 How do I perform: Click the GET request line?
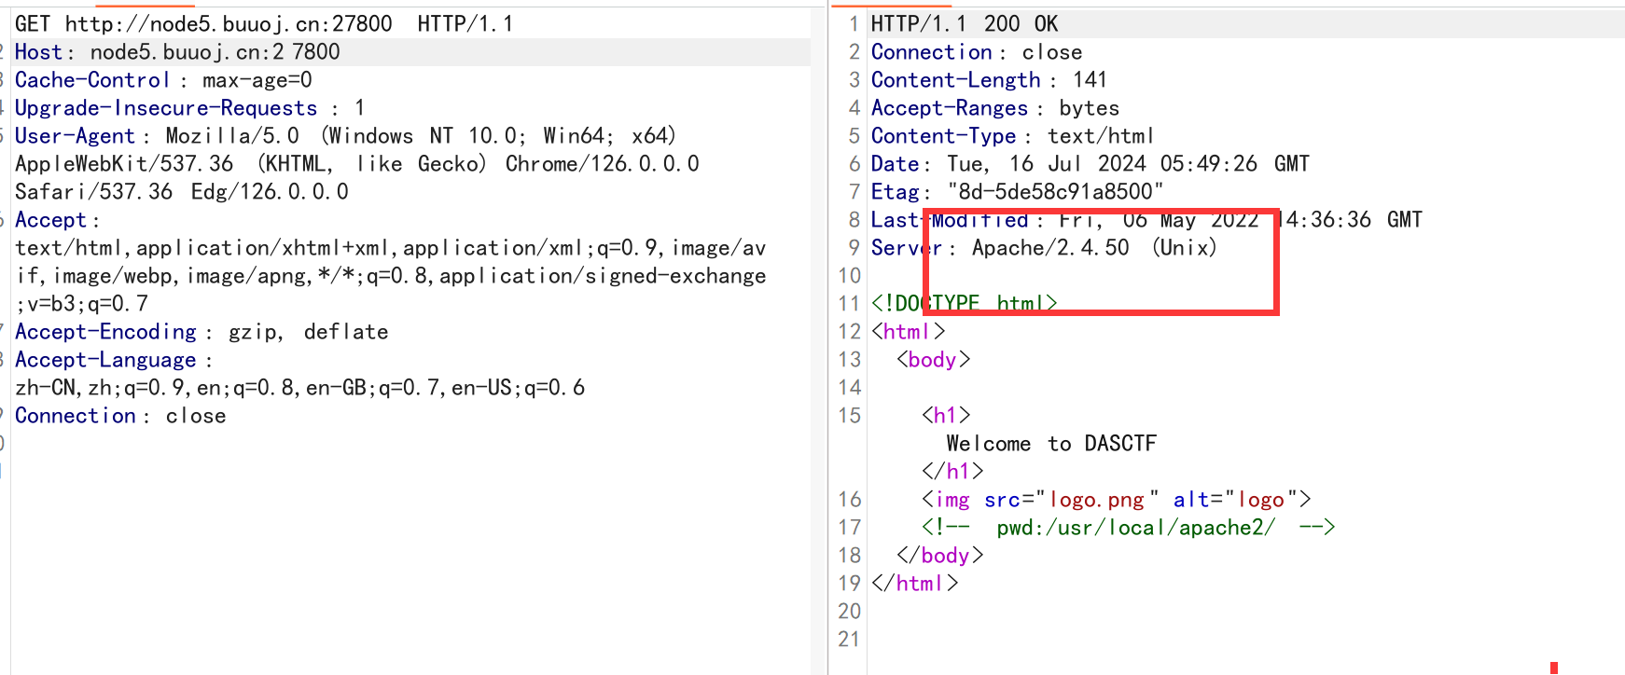[x=264, y=24]
